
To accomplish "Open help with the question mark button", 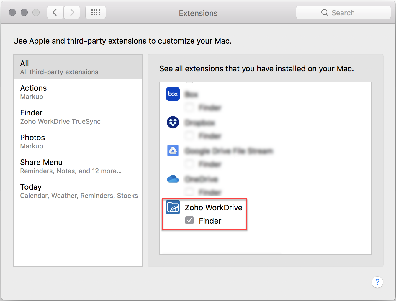I will [377, 282].
